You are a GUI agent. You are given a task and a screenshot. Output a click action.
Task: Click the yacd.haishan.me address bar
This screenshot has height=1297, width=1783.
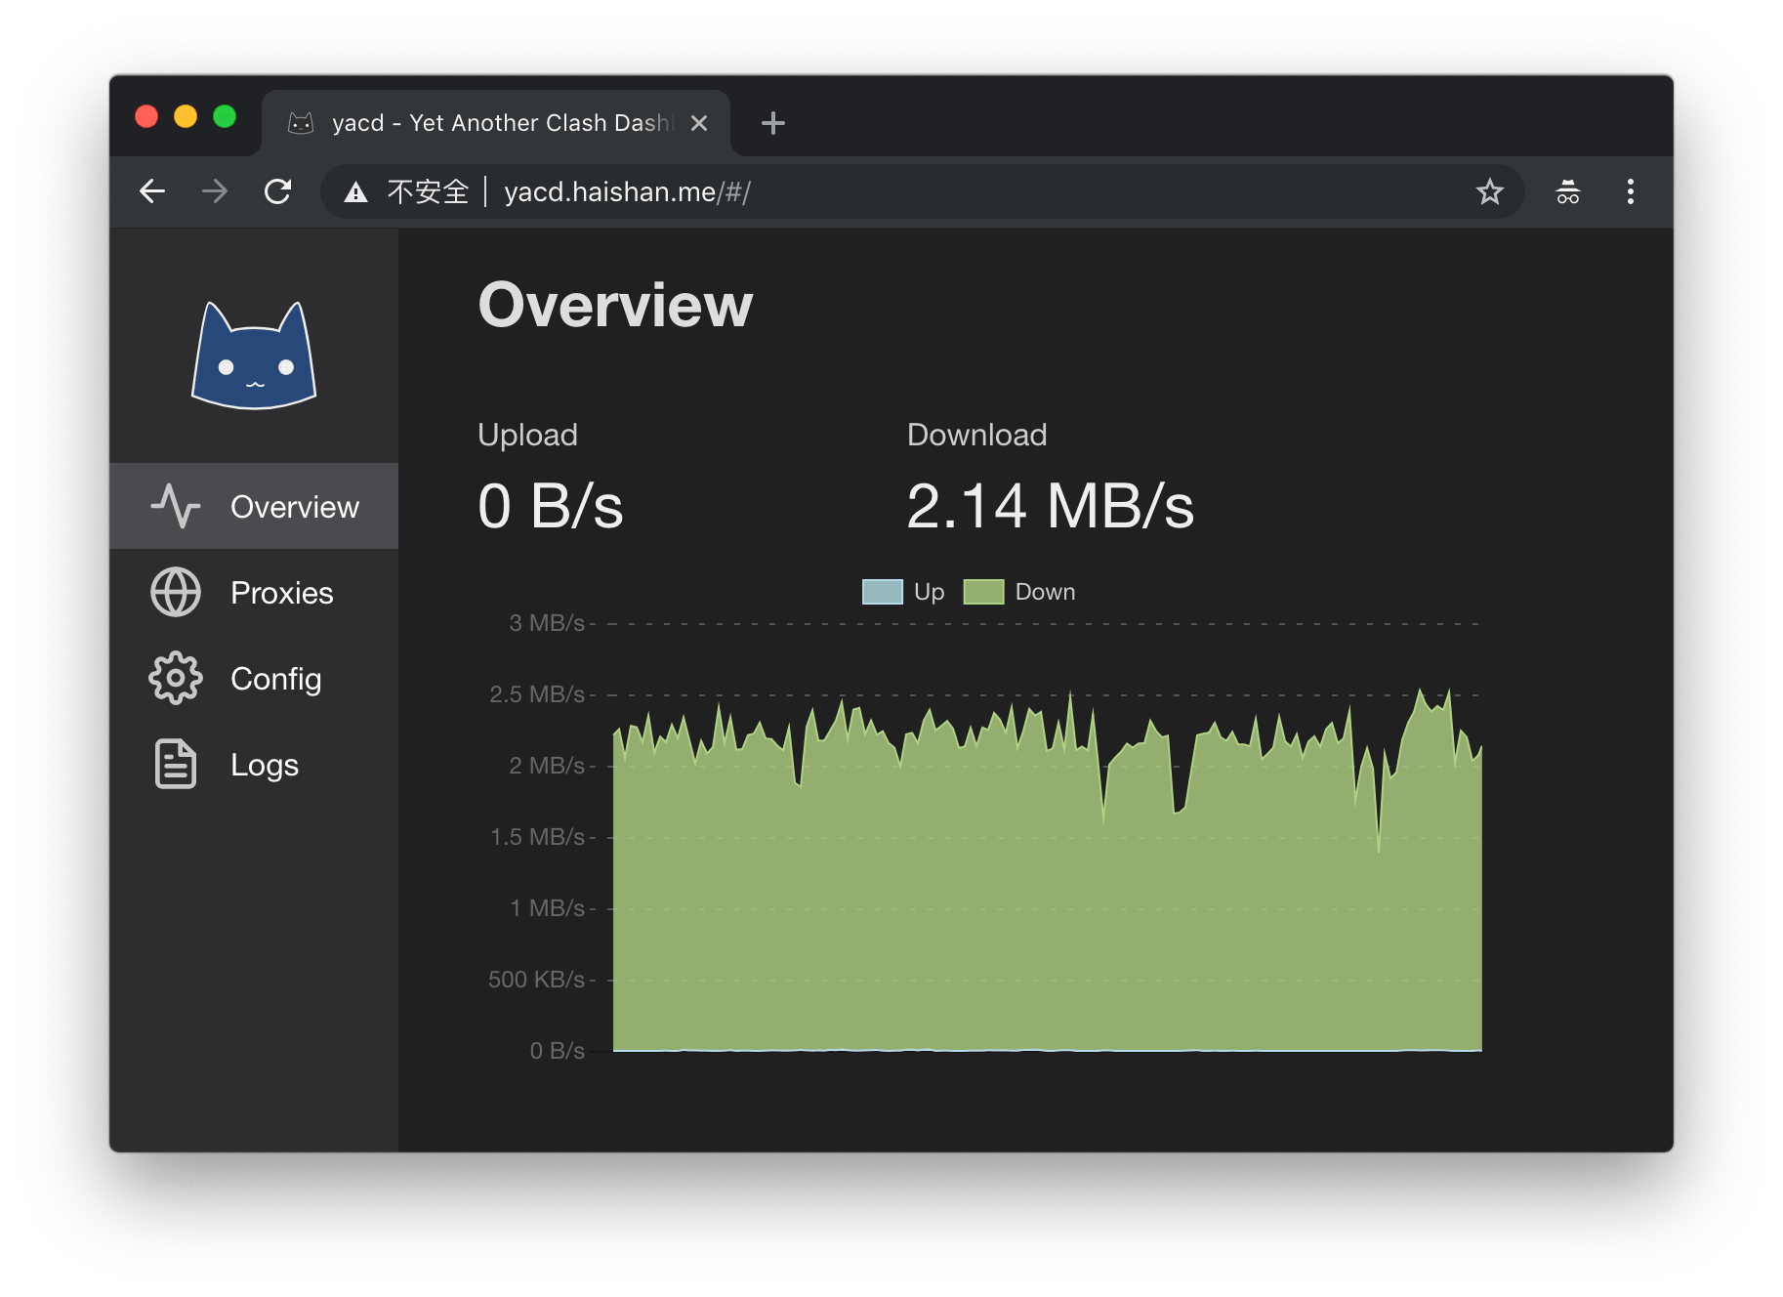pos(879,192)
